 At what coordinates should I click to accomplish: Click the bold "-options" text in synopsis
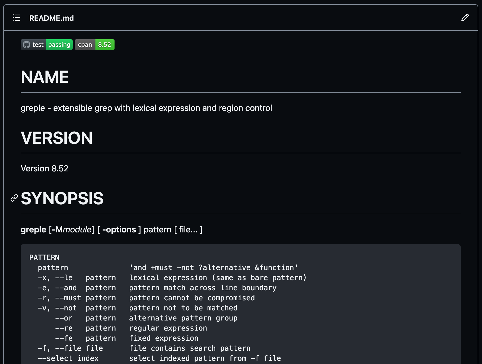(119, 229)
